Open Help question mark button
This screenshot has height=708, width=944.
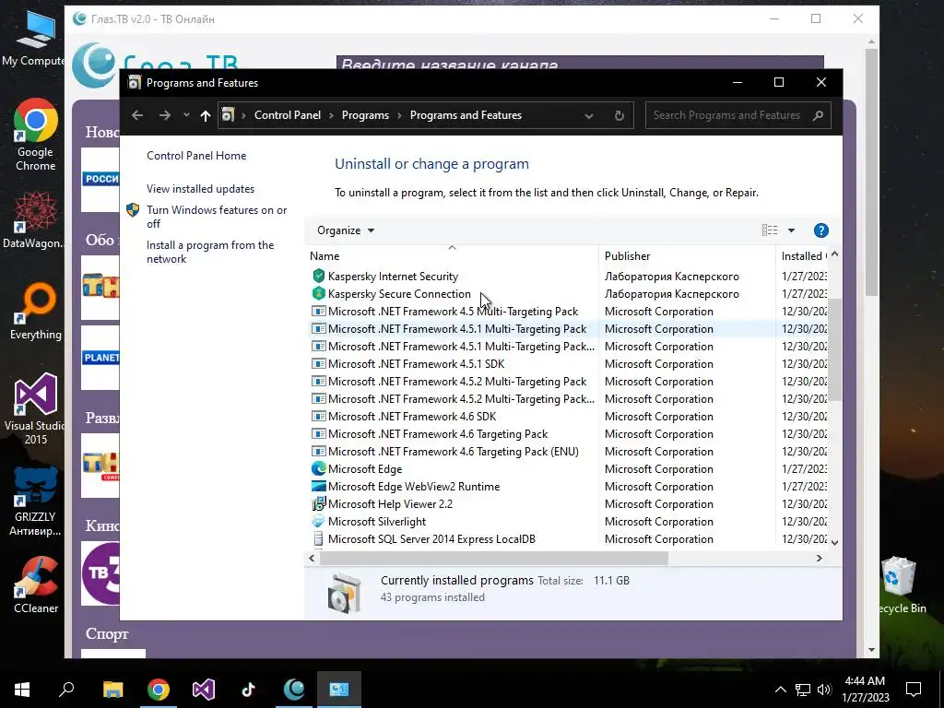point(820,230)
